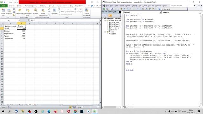Viewport: 203px width, 114px height.
Task: Toggle Режим конструктора design mode
Action: pyautogui.click(x=43, y=12)
